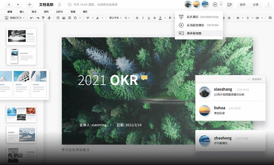
Task: Select 从头演示 from the presentation menu
Action: (x=192, y=17)
